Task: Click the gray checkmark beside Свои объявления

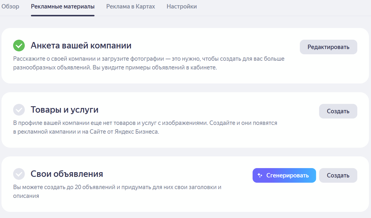Action: tap(19, 174)
